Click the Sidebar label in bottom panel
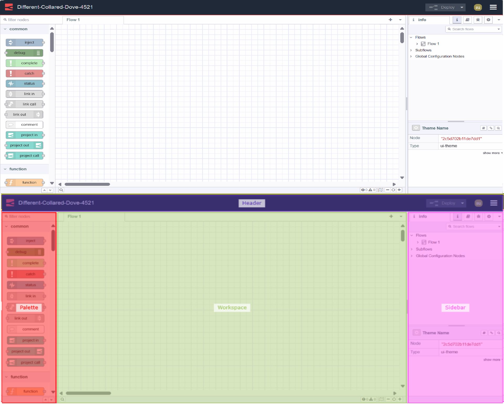The image size is (504, 404). (x=455, y=307)
